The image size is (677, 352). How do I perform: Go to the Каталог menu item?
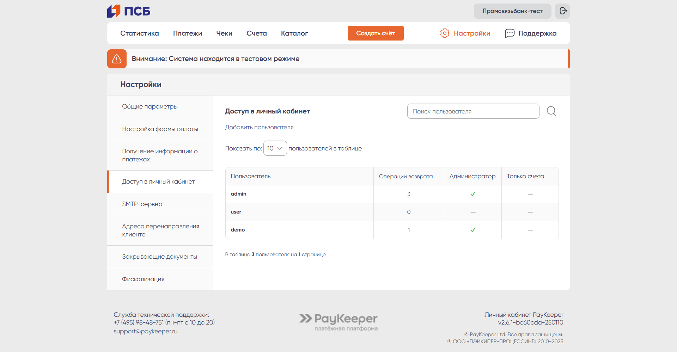(294, 33)
